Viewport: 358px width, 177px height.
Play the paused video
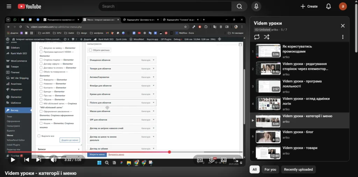13,160
